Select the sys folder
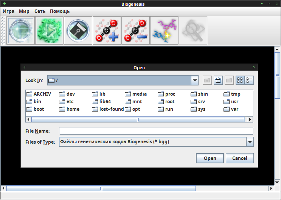The height and width of the screenshot is (200, 281). 198,109
